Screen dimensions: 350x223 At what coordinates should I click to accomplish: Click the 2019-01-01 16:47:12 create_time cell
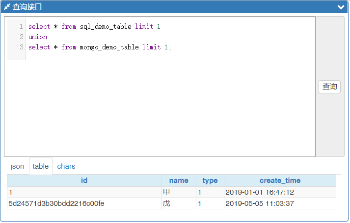click(259, 192)
